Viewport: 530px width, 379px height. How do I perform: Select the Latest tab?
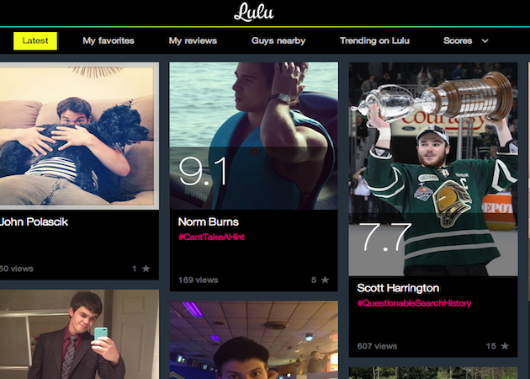tap(35, 41)
